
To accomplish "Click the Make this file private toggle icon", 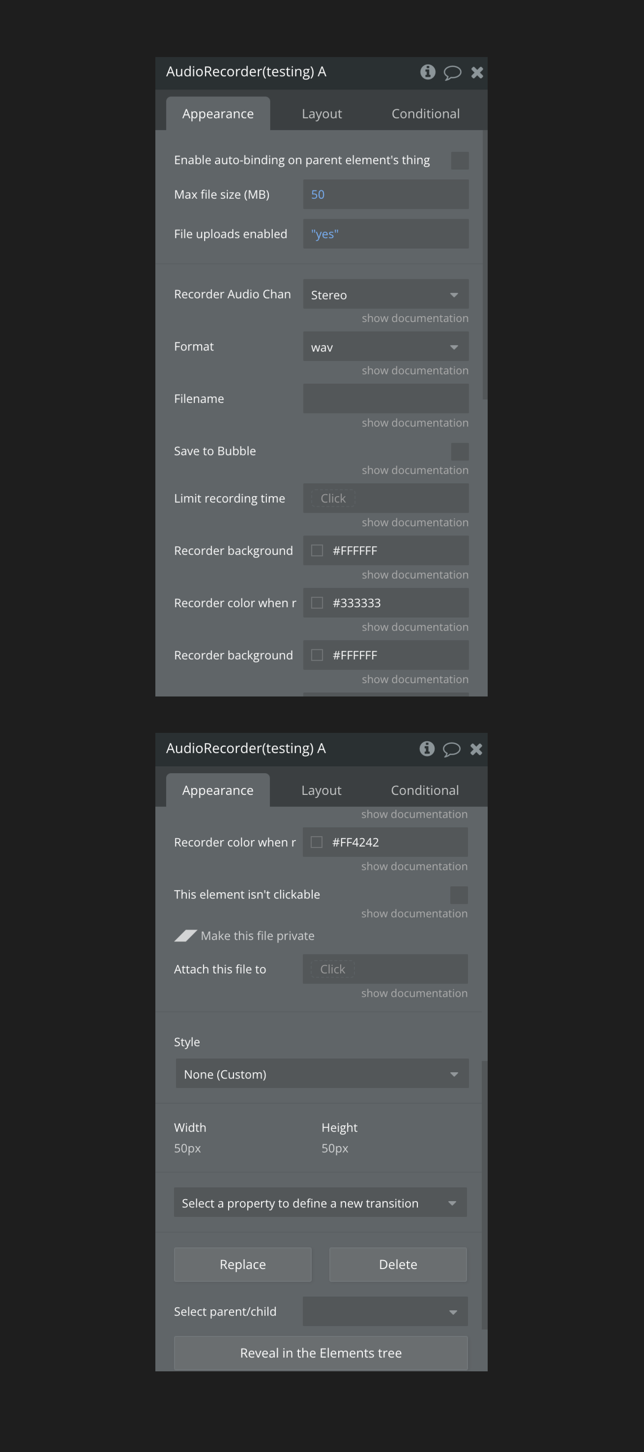I will (185, 936).
